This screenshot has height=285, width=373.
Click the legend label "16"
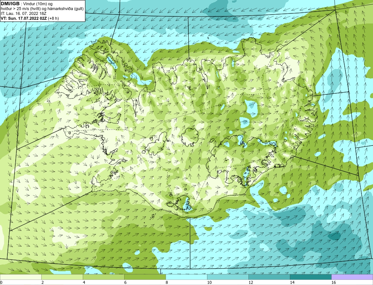click(x=333, y=282)
